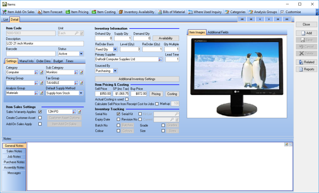Select the Purchase Notes tab
Viewport: 319px width, 193px height.
14,162
